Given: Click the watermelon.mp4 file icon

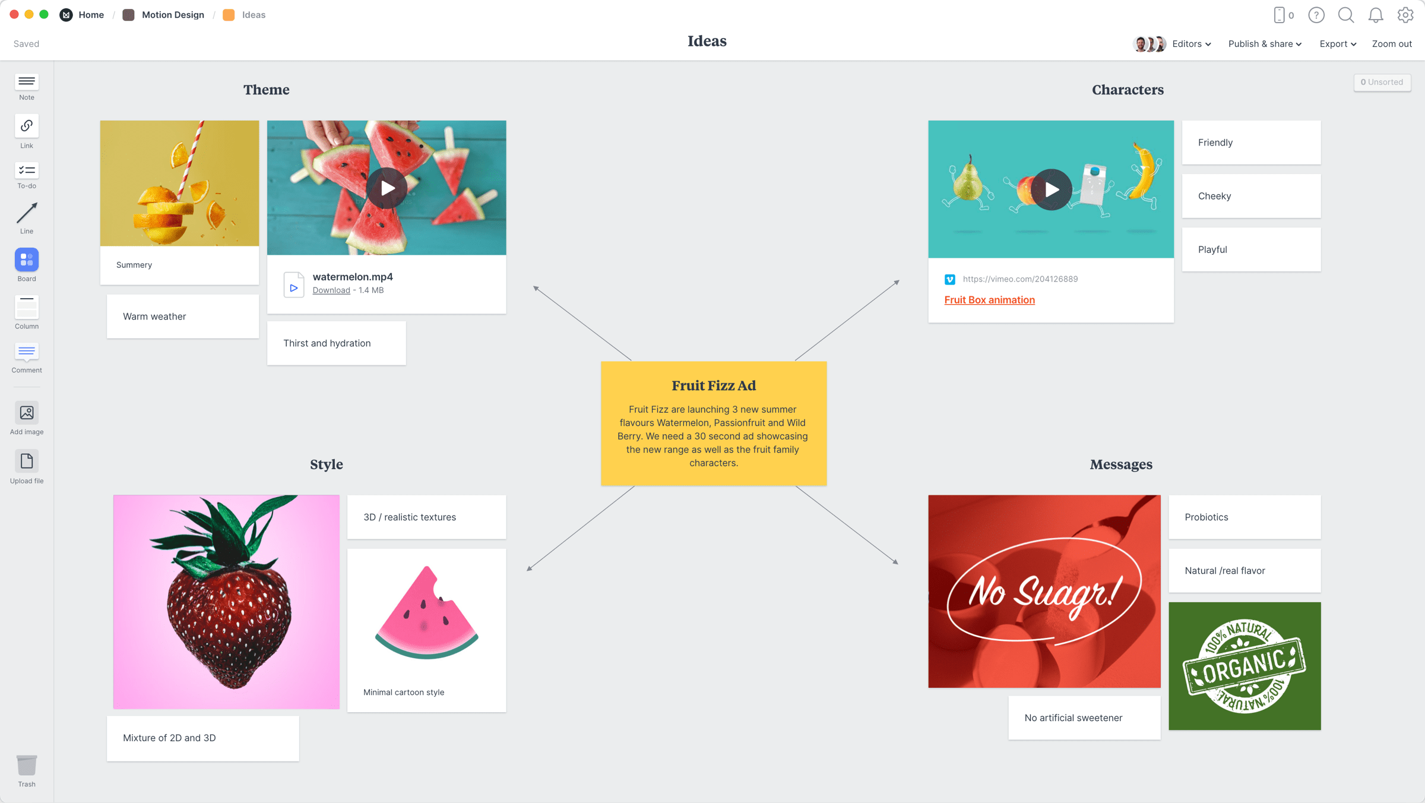Looking at the screenshot, I should (294, 284).
